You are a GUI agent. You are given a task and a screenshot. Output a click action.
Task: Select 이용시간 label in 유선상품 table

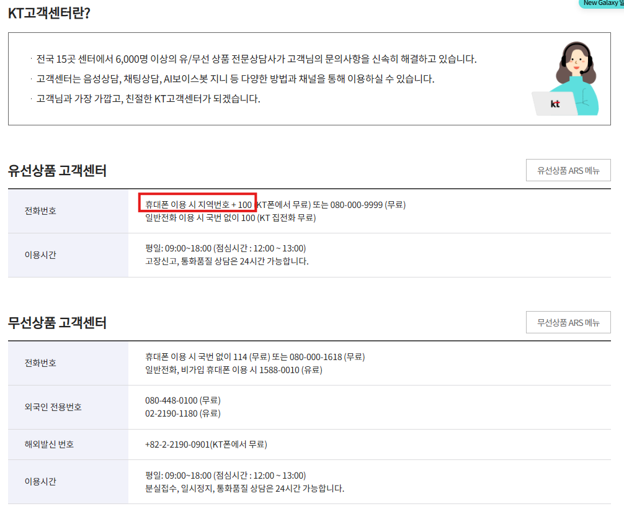click(40, 255)
